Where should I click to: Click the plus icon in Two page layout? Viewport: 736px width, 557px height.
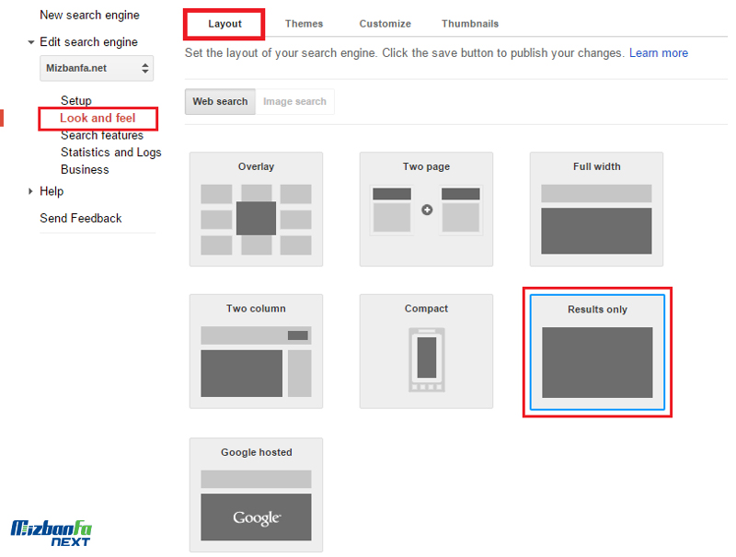(x=427, y=210)
